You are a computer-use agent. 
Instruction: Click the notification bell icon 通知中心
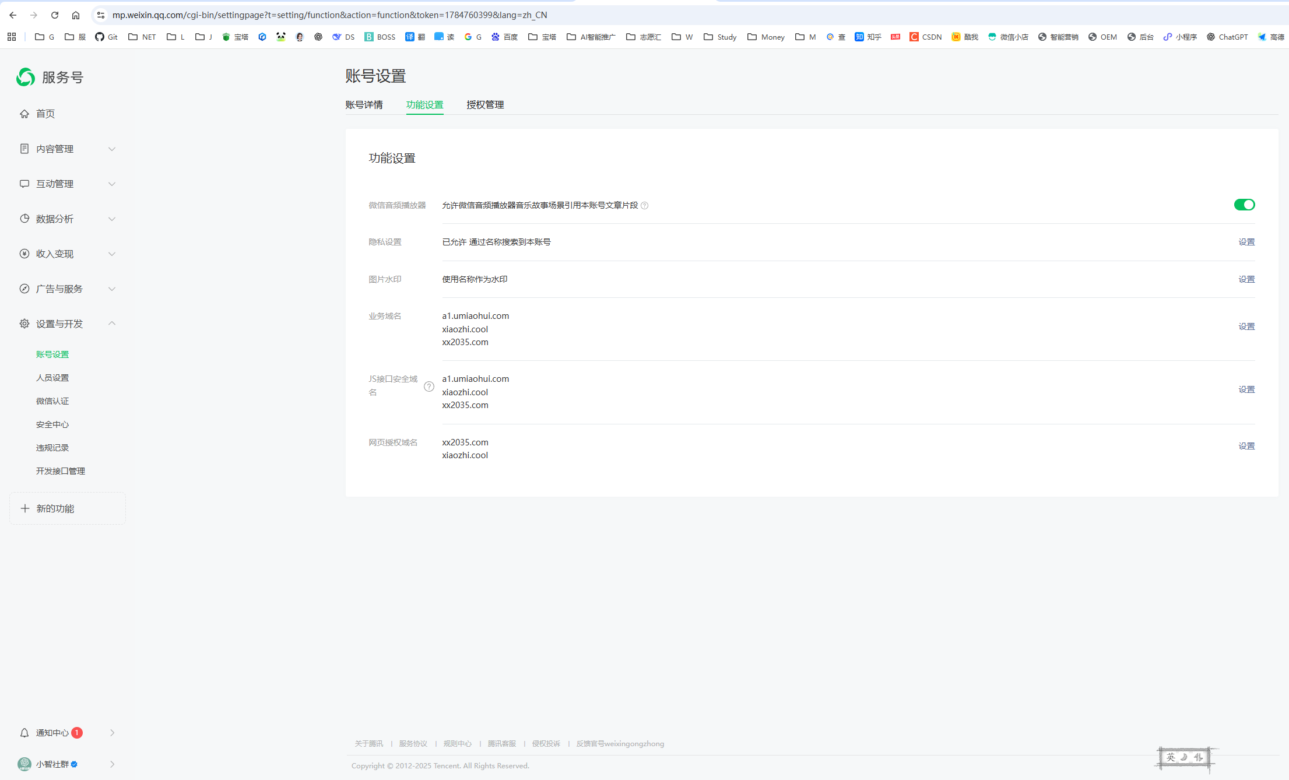[24, 733]
